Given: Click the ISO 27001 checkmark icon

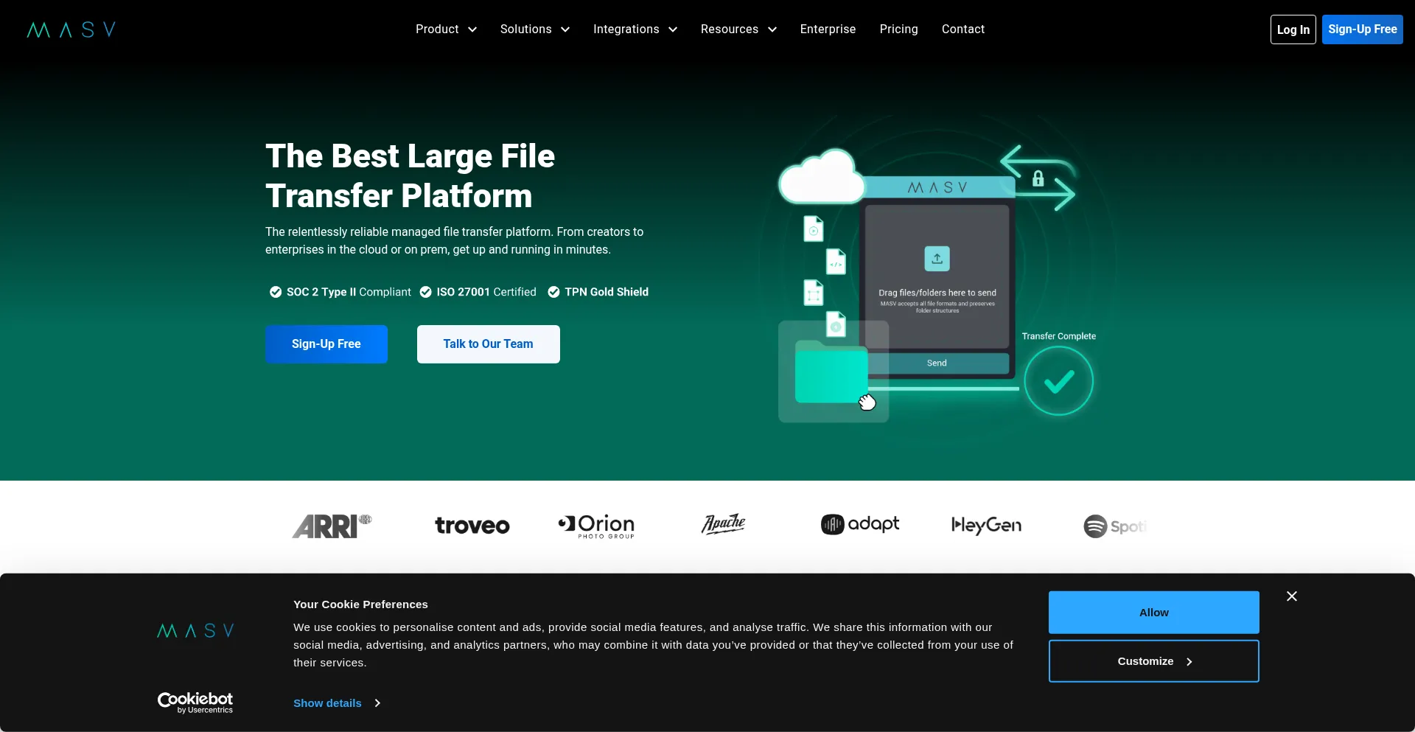Looking at the screenshot, I should coord(425,292).
